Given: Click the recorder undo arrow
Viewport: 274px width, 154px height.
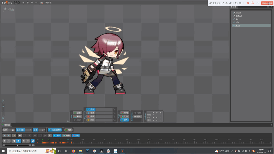Looking at the screenshot, I should [x=236, y=3].
